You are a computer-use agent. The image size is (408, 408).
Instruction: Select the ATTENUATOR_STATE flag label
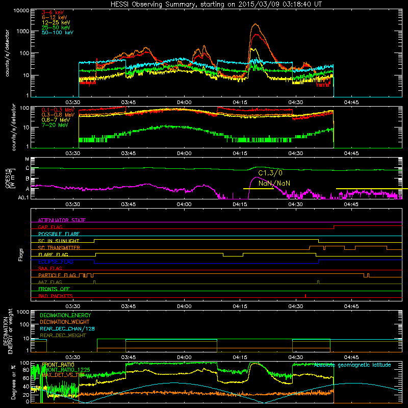[62, 220]
